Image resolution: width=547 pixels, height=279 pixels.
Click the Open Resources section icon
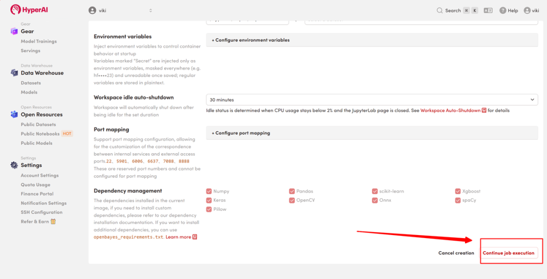14,114
